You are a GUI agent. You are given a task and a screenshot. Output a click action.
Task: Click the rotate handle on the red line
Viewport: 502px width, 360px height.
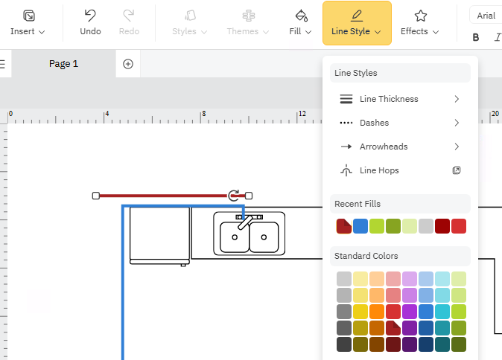(234, 195)
